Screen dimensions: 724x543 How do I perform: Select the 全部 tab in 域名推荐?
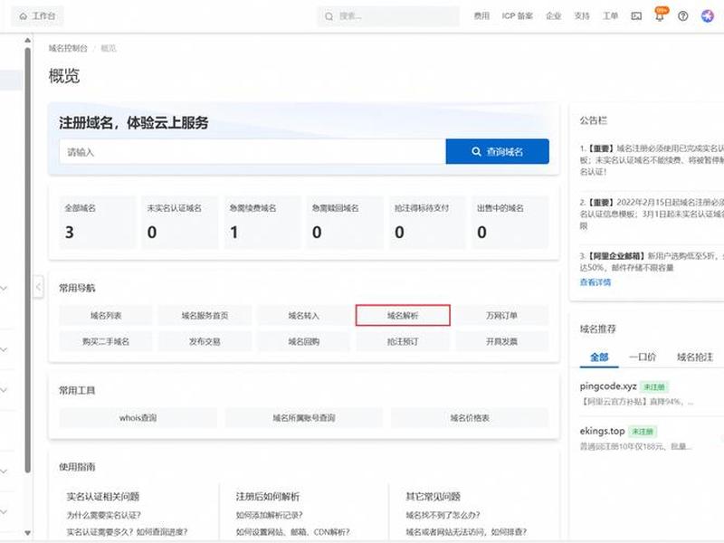[x=599, y=357]
